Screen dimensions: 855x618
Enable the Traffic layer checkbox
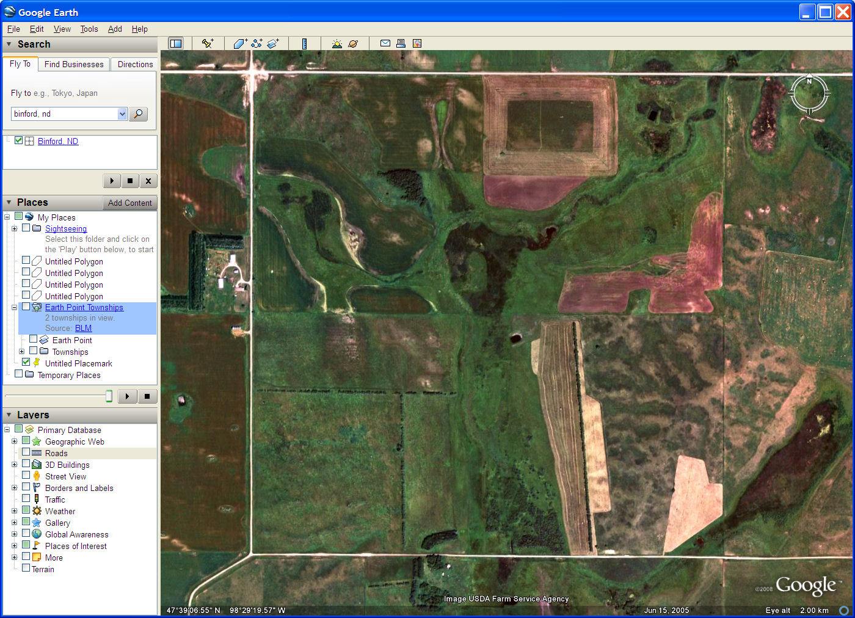pos(26,498)
